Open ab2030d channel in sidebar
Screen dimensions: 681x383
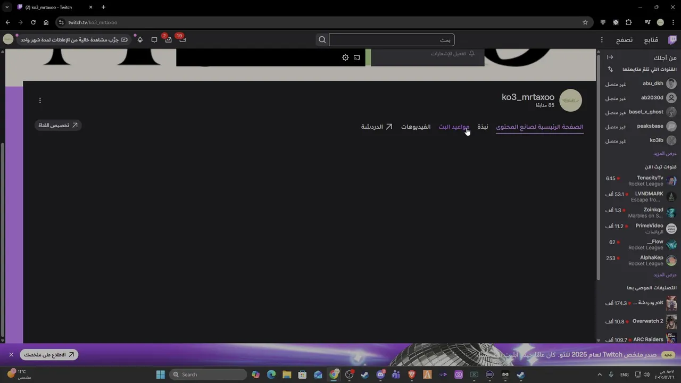[x=641, y=98]
